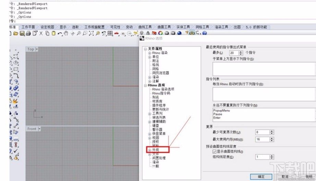Render with the blue sphere icon
This screenshot has height=181, width=316.
coord(179,33)
